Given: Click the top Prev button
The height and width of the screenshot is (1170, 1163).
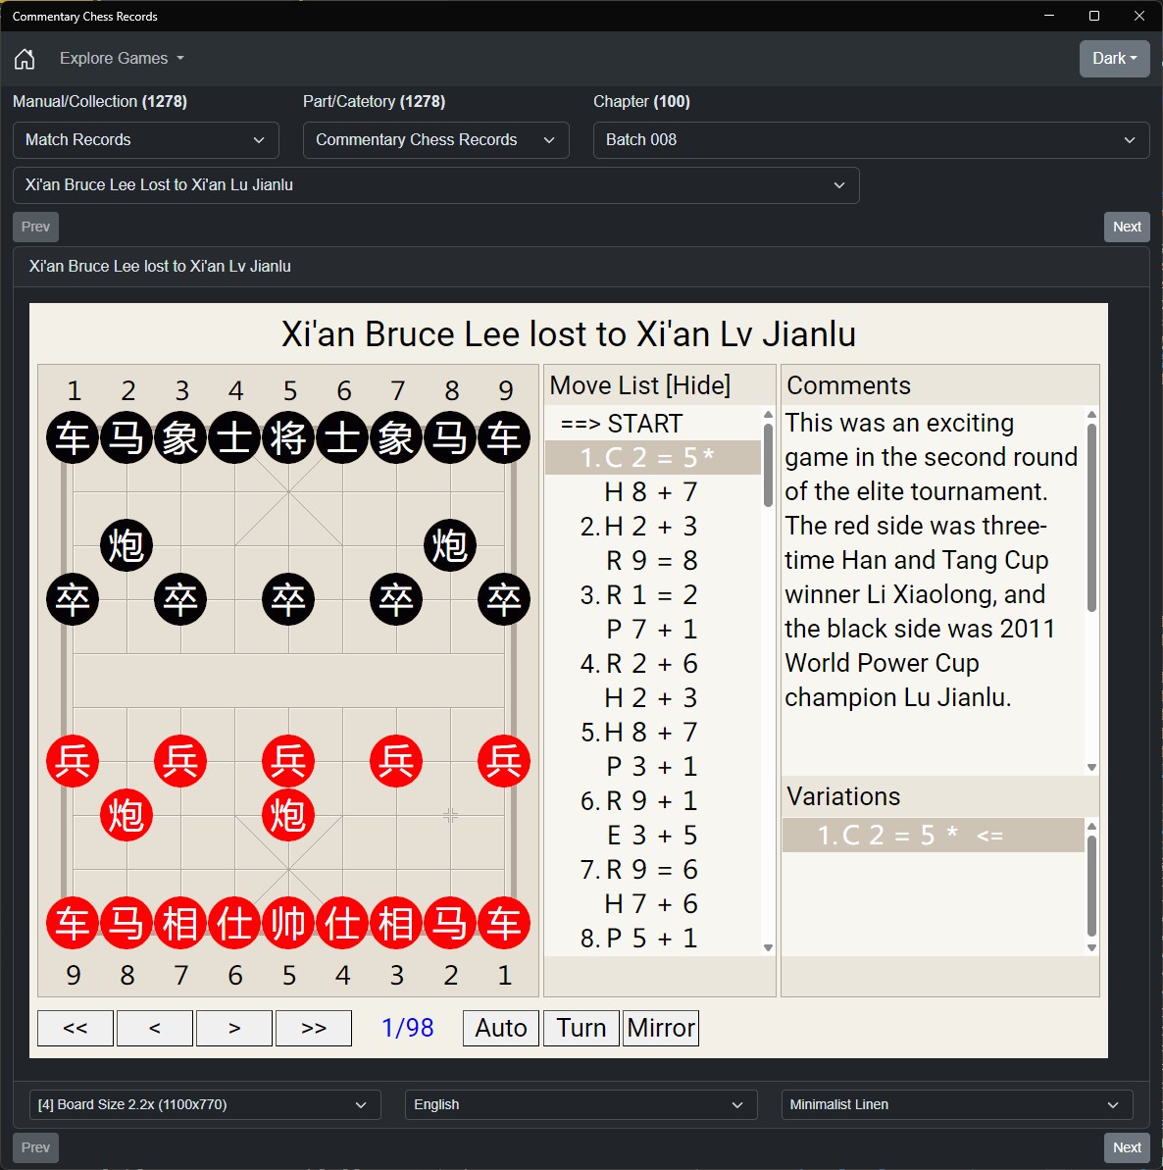Looking at the screenshot, I should [36, 227].
